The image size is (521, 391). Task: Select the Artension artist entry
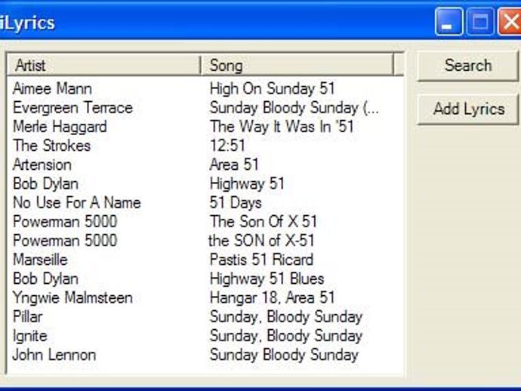42,165
